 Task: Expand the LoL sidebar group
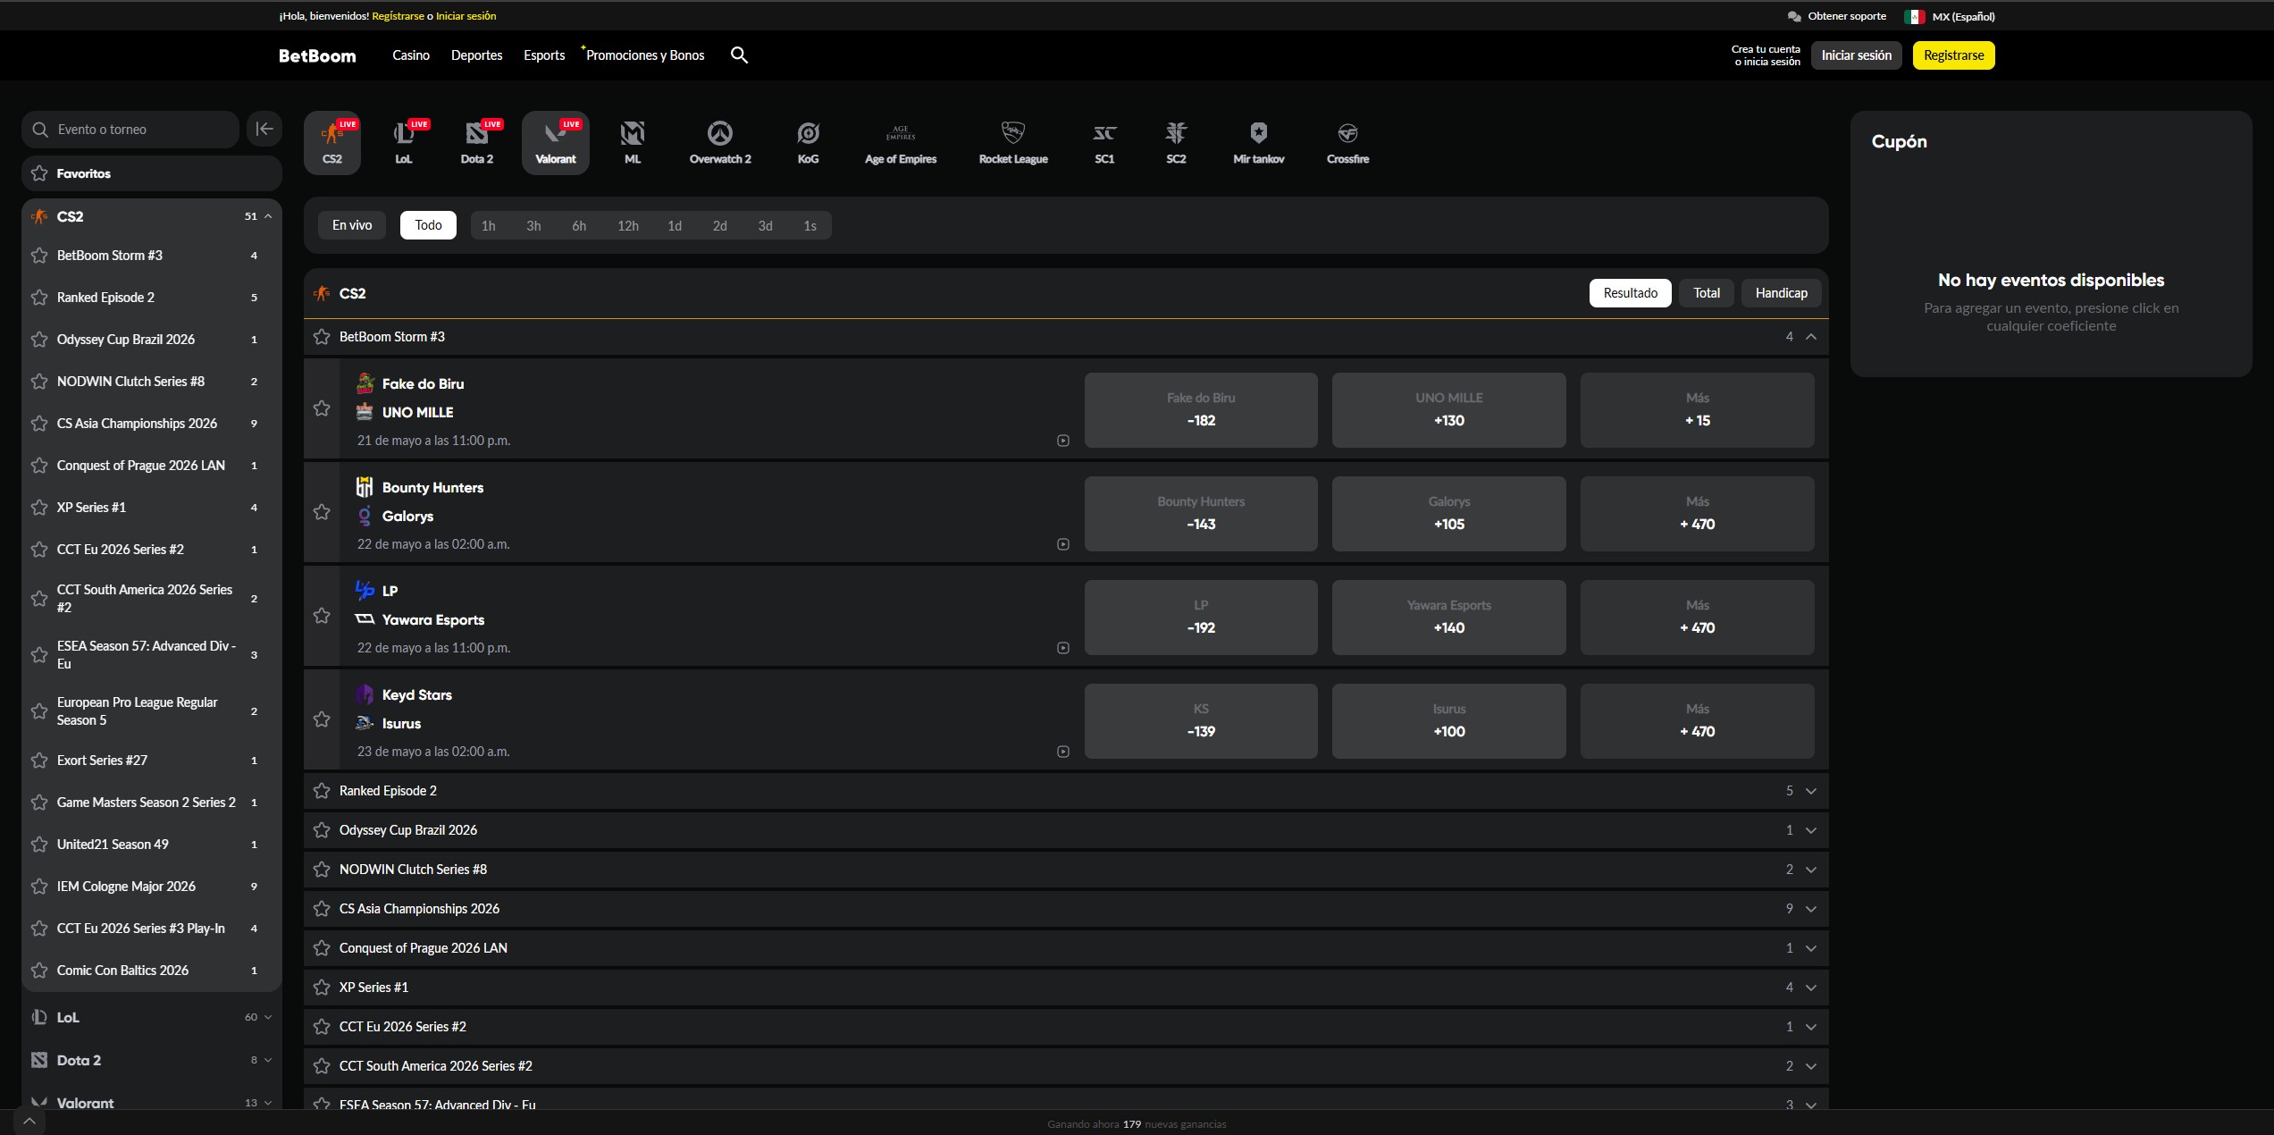click(267, 1017)
